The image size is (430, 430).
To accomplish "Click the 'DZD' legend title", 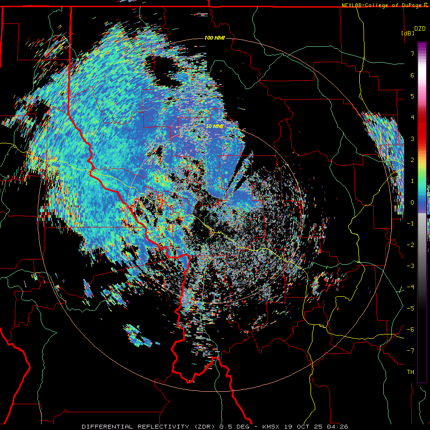I will 419,29.
